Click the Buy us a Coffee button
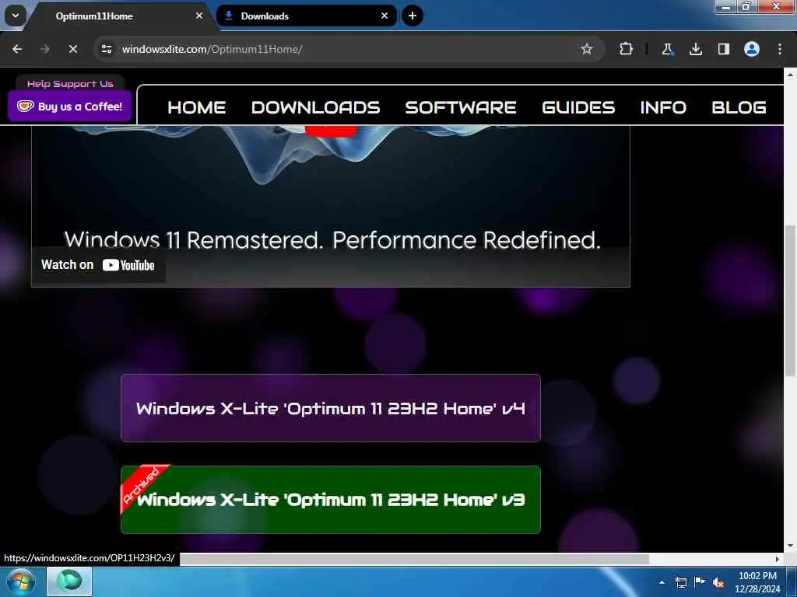Viewport: 797px width, 597px height. tap(69, 106)
